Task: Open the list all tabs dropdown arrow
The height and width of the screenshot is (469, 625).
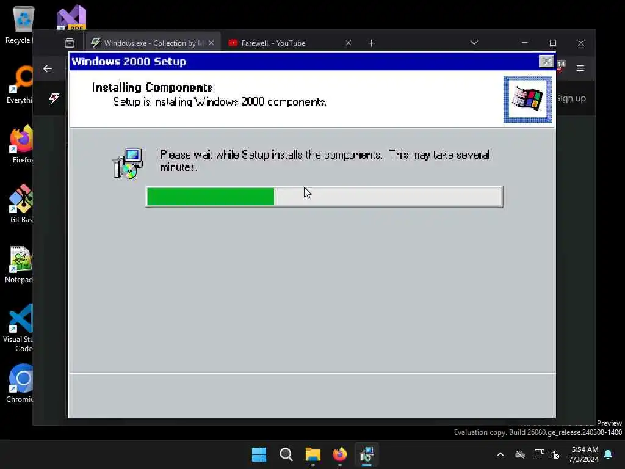Action: click(x=474, y=43)
